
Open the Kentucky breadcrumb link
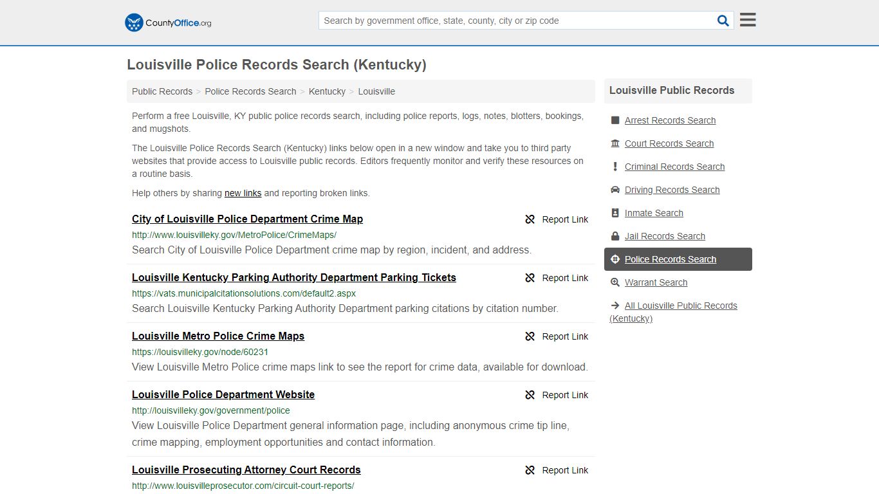point(327,91)
